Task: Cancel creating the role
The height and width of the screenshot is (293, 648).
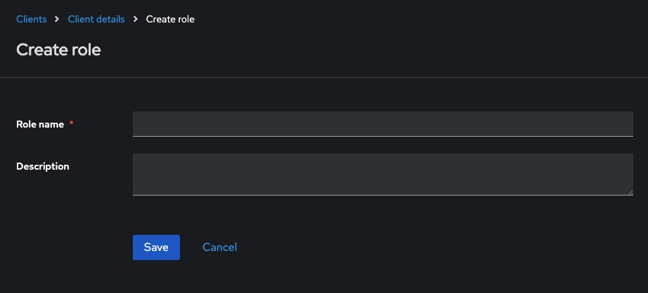Action: (x=219, y=247)
